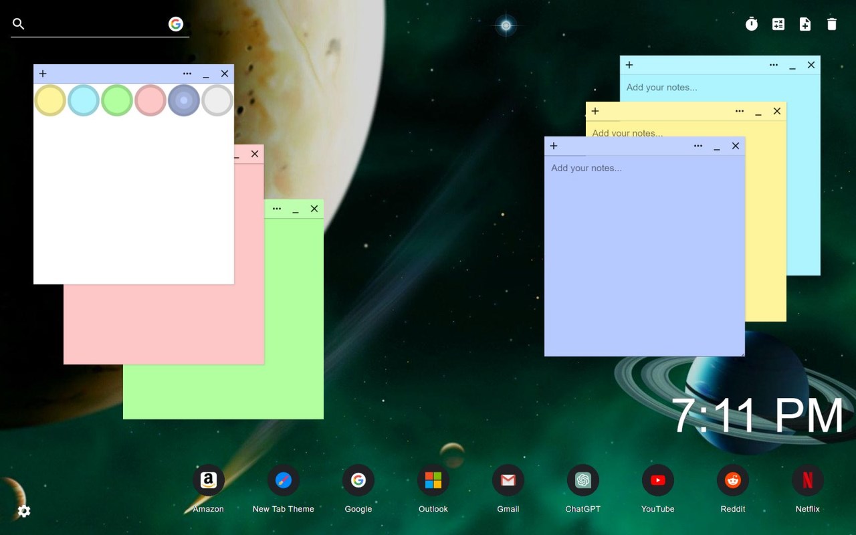Launch the ChatGPT shortcut
Image resolution: width=856 pixels, height=535 pixels.
(583, 480)
